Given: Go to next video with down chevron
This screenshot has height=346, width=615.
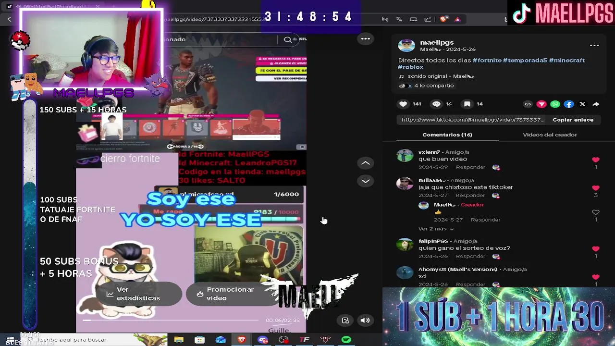Looking at the screenshot, I should (366, 181).
